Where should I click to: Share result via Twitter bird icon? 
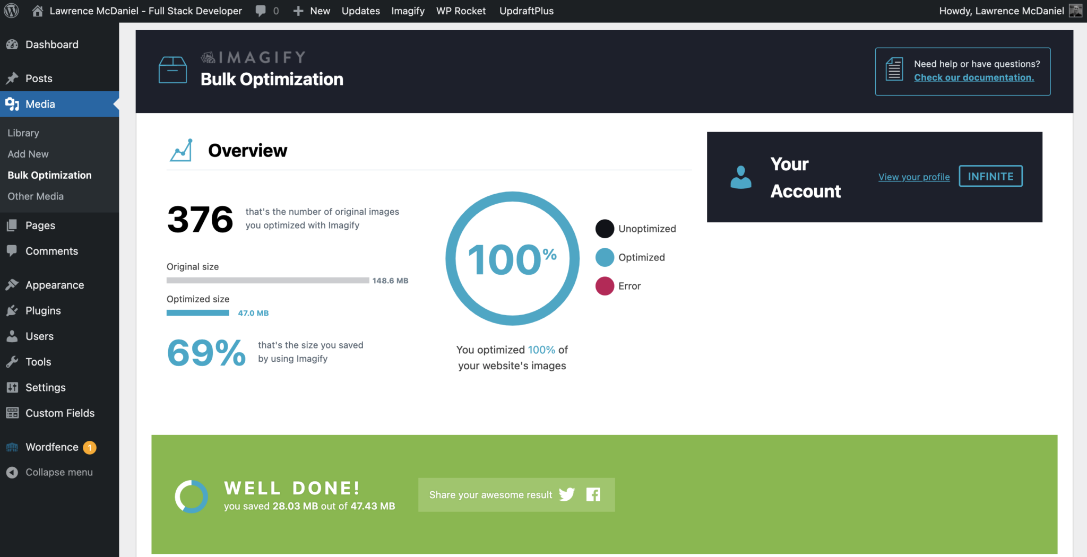[x=567, y=494]
